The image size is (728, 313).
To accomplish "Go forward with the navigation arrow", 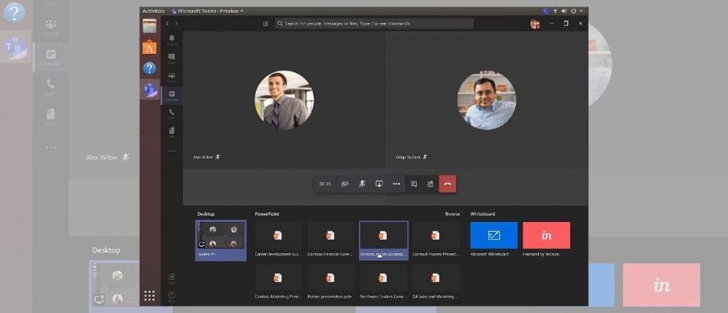I will [176, 23].
